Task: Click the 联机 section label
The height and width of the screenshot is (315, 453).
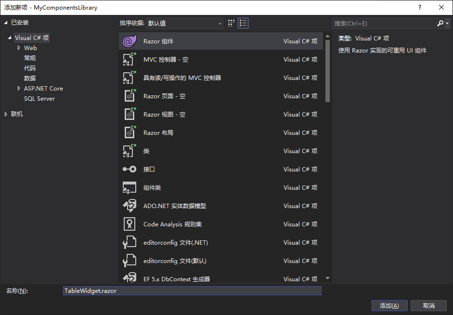Action: pos(17,114)
